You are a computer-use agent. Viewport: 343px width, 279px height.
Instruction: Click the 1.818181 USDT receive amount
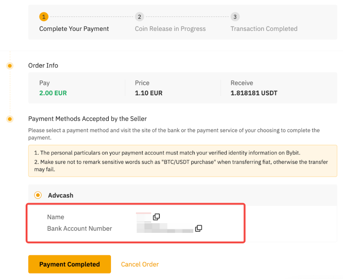[254, 93]
